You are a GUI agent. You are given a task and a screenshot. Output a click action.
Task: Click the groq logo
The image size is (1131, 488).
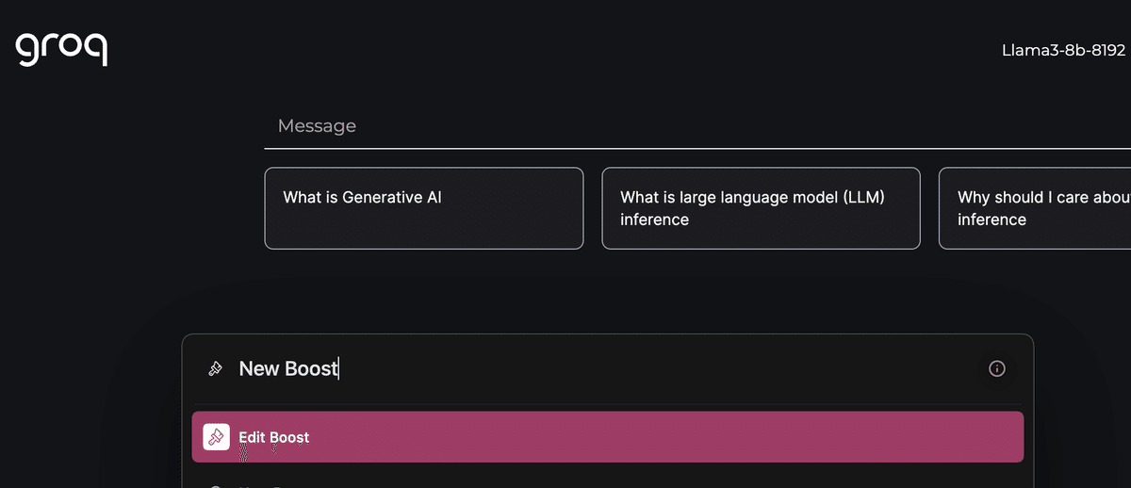pyautogui.click(x=61, y=49)
